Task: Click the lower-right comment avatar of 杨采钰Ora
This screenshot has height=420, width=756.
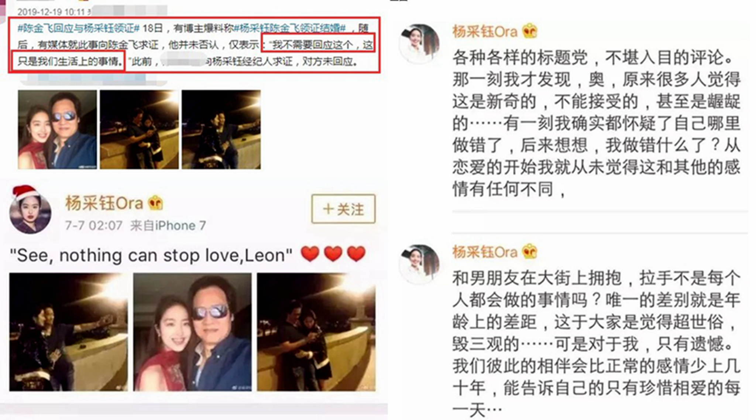Action: (419, 264)
